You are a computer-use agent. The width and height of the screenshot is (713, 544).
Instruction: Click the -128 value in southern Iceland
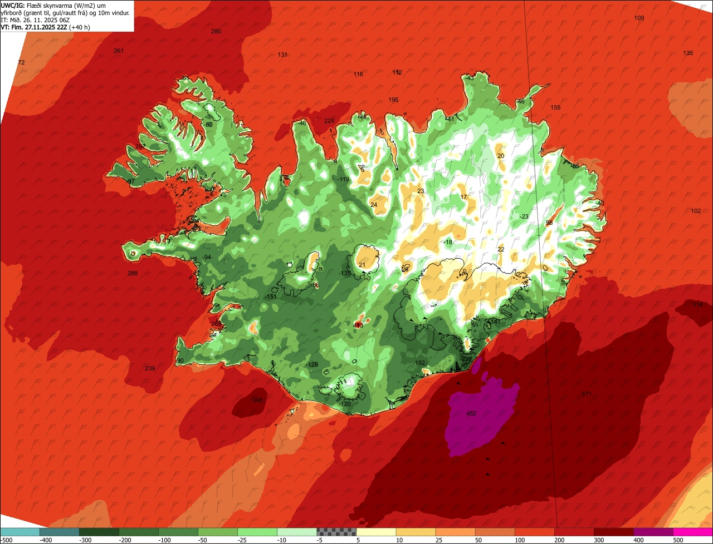point(312,364)
